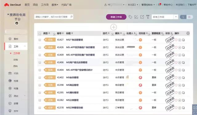197x115 pixels.
Task: Open Work Items in top navigation
Action: pos(45,5)
